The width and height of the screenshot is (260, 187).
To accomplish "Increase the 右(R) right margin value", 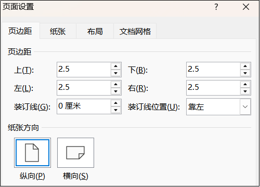I will tap(245, 84).
